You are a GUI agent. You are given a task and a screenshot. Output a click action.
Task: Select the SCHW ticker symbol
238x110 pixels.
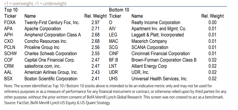(11, 54)
